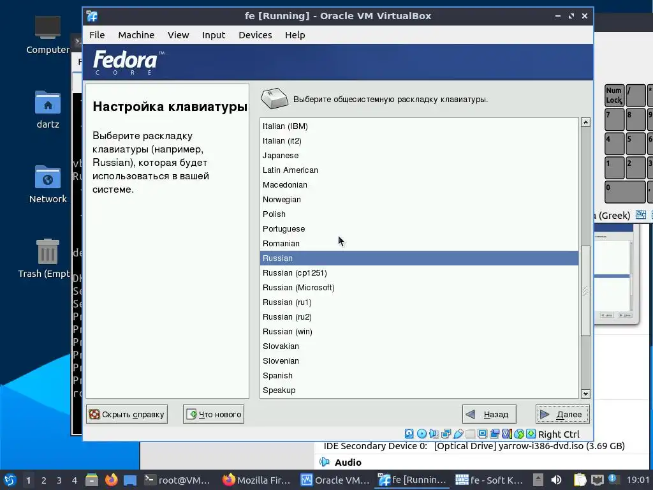Select Japanese keyboard layout
This screenshot has height=490, width=653.
[419, 156]
